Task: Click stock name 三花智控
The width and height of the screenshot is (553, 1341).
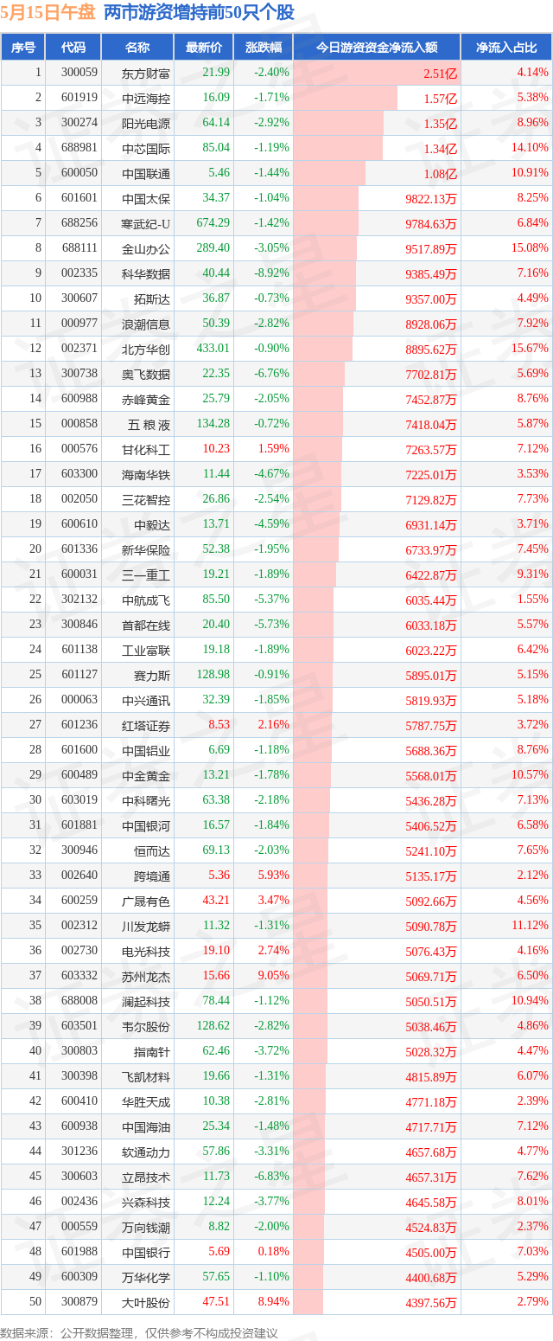Action: pyautogui.click(x=146, y=500)
